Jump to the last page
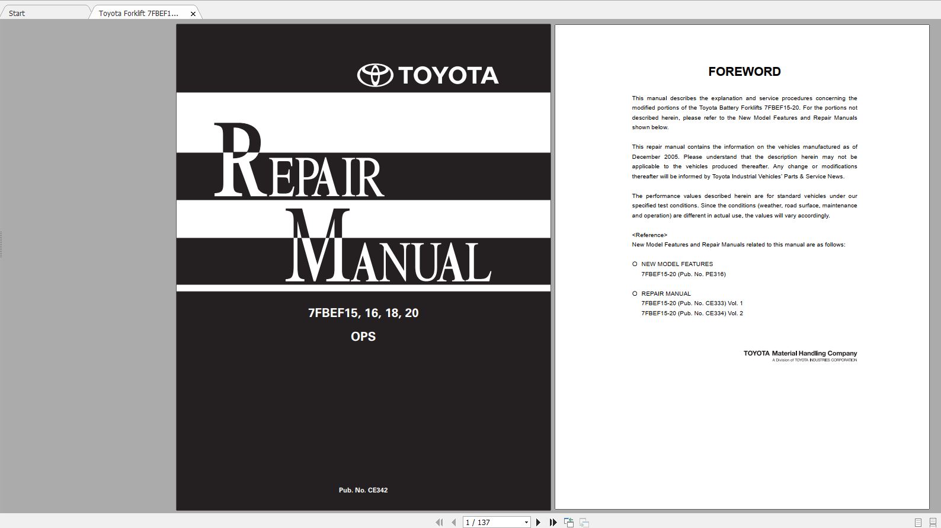Viewport: 941px width, 528px height. coord(553,522)
